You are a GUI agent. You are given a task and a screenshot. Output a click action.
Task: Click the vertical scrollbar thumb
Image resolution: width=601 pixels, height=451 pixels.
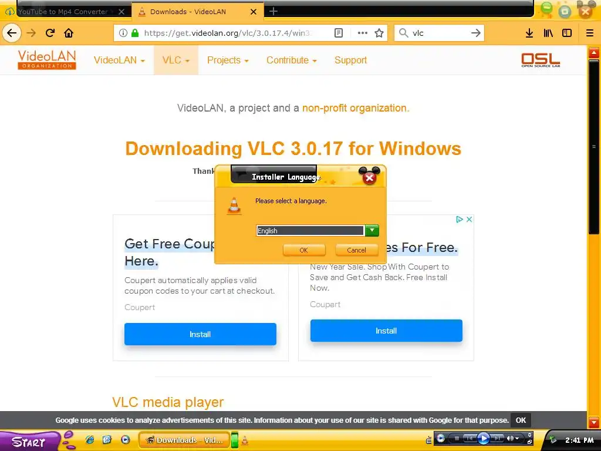(594, 146)
